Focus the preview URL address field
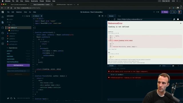The height and width of the screenshot is (103, 183). 144,19
